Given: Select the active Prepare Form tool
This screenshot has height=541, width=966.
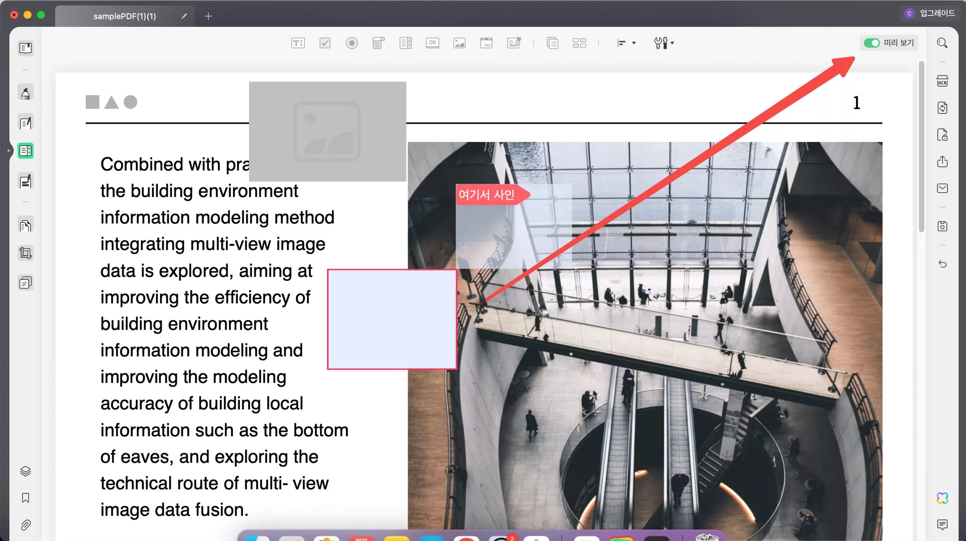Looking at the screenshot, I should coord(25,151).
